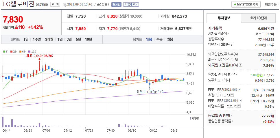Viewport: 280px width, 138px height.
Task: Click the 거래대금 value 6,637
Action: [180, 29]
